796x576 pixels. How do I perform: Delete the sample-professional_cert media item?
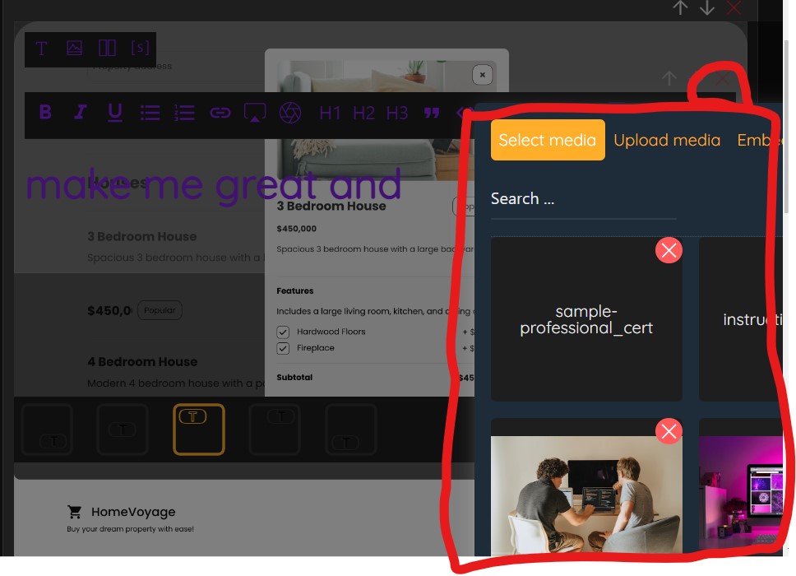tap(669, 250)
